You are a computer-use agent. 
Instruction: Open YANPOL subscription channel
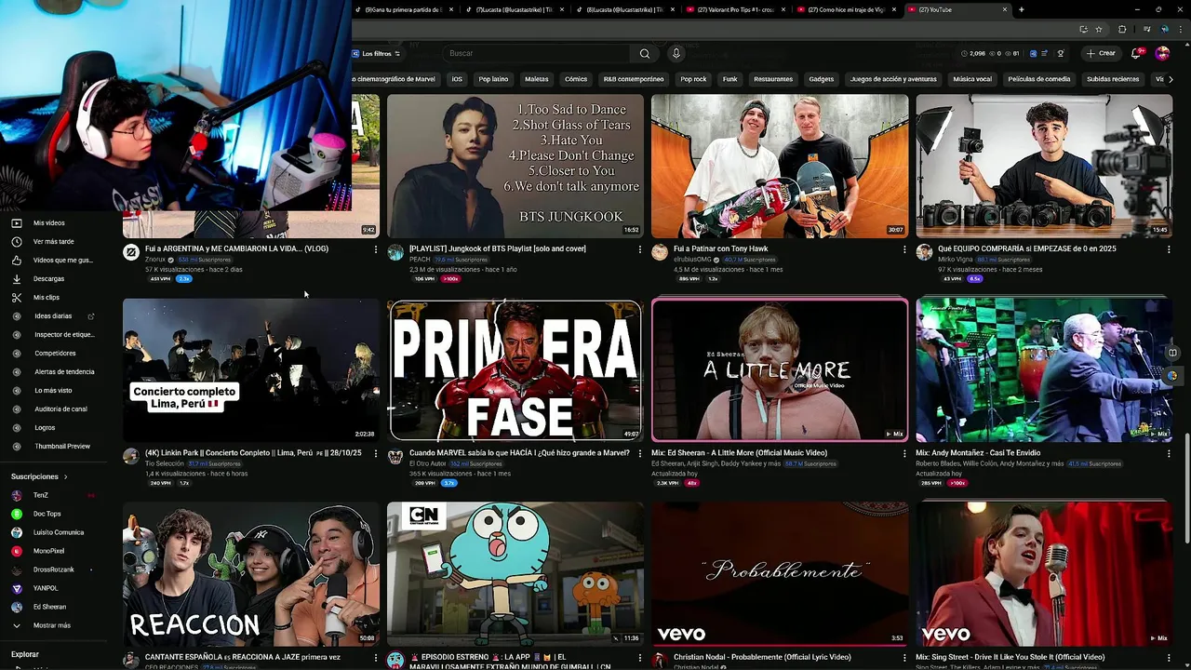[46, 588]
